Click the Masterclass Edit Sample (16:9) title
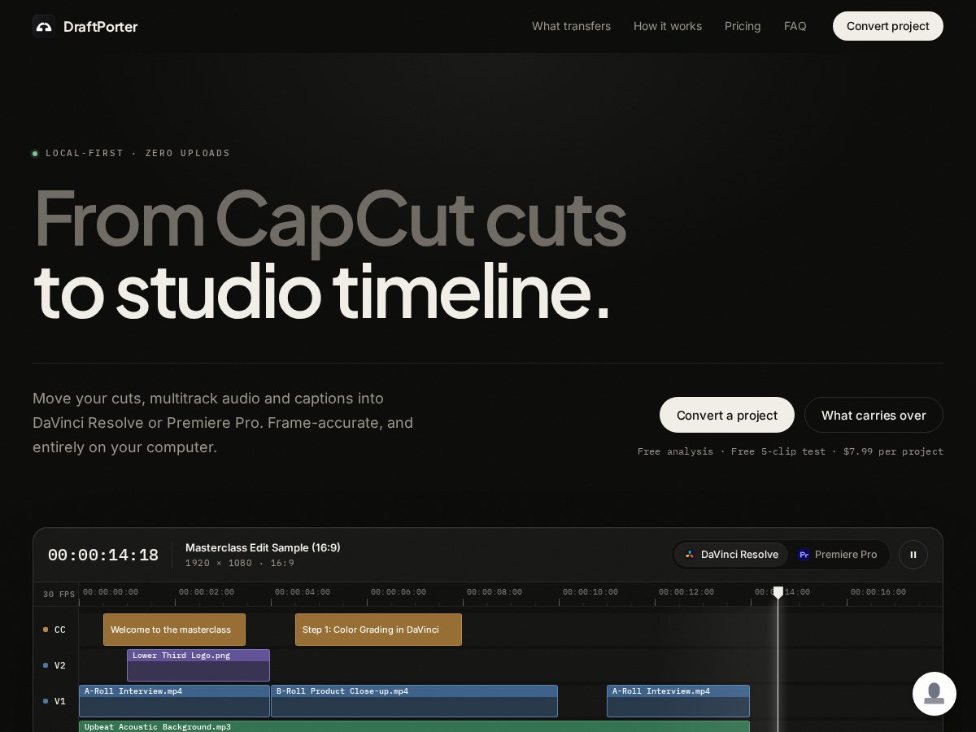The width and height of the screenshot is (976, 732). (263, 547)
